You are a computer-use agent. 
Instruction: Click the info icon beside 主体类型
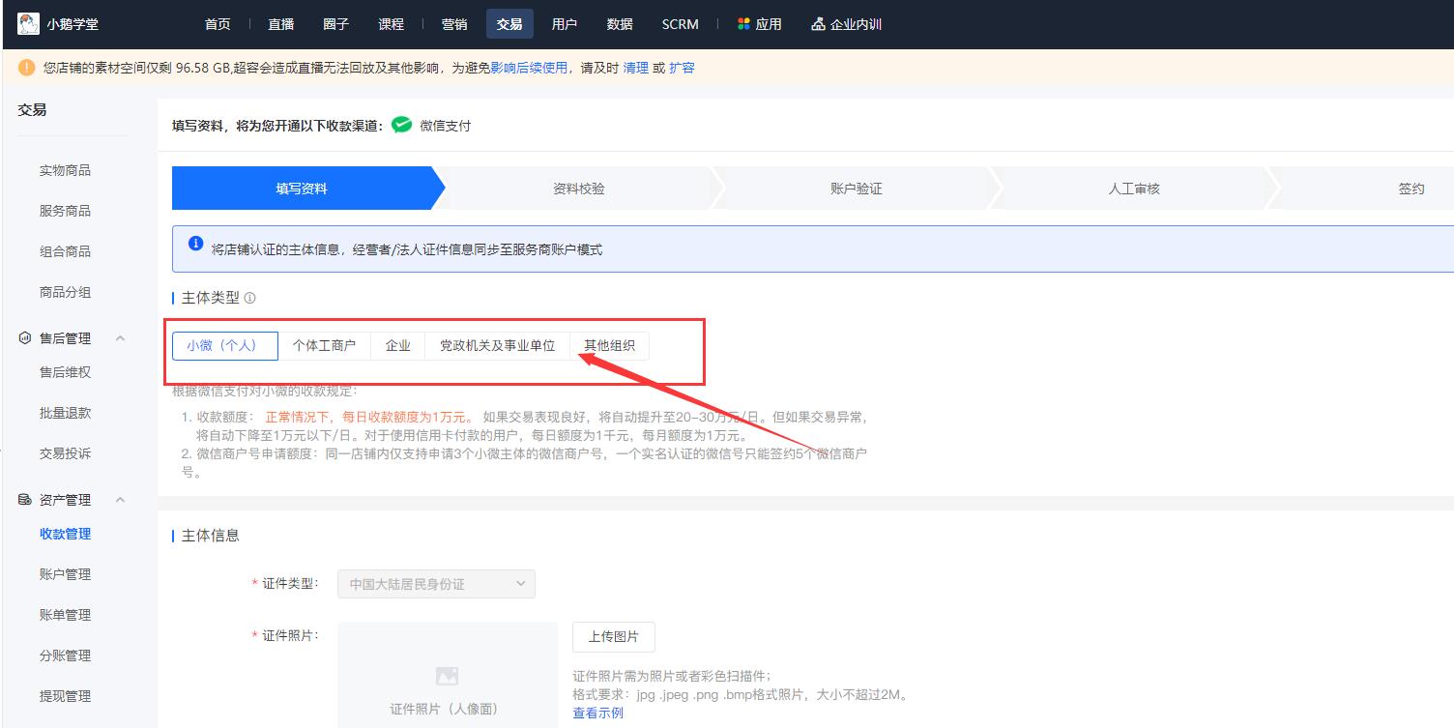[250, 298]
